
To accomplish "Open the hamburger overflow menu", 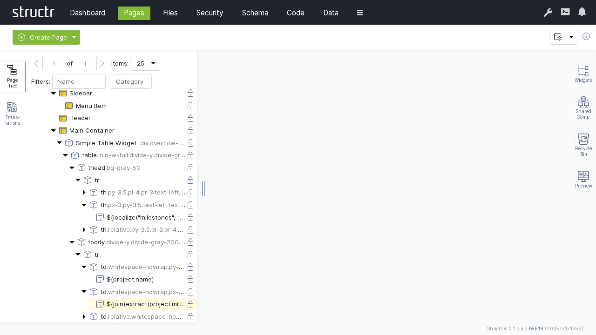I will coord(360,13).
